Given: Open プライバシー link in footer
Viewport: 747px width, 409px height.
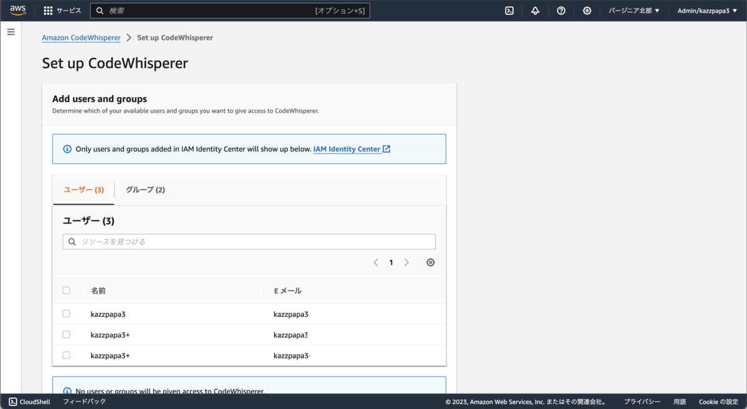Looking at the screenshot, I should [x=642, y=402].
